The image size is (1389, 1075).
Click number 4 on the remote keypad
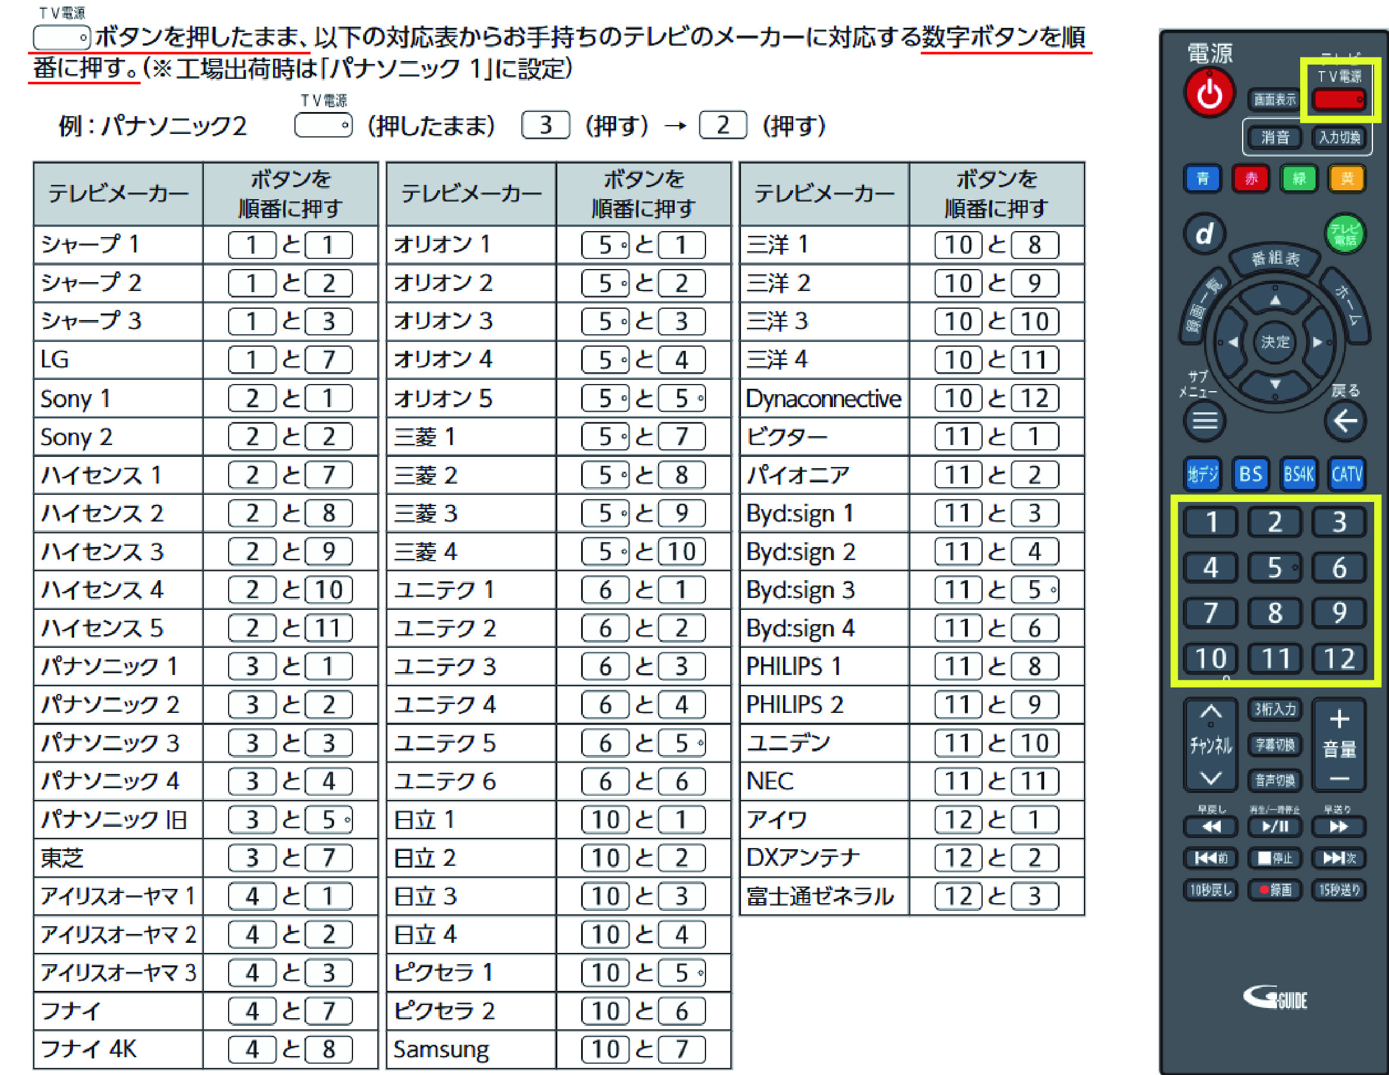coord(1210,567)
